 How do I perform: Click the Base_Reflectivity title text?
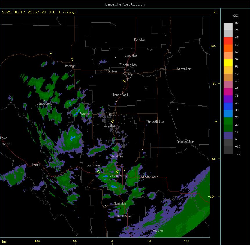[x=125, y=4]
